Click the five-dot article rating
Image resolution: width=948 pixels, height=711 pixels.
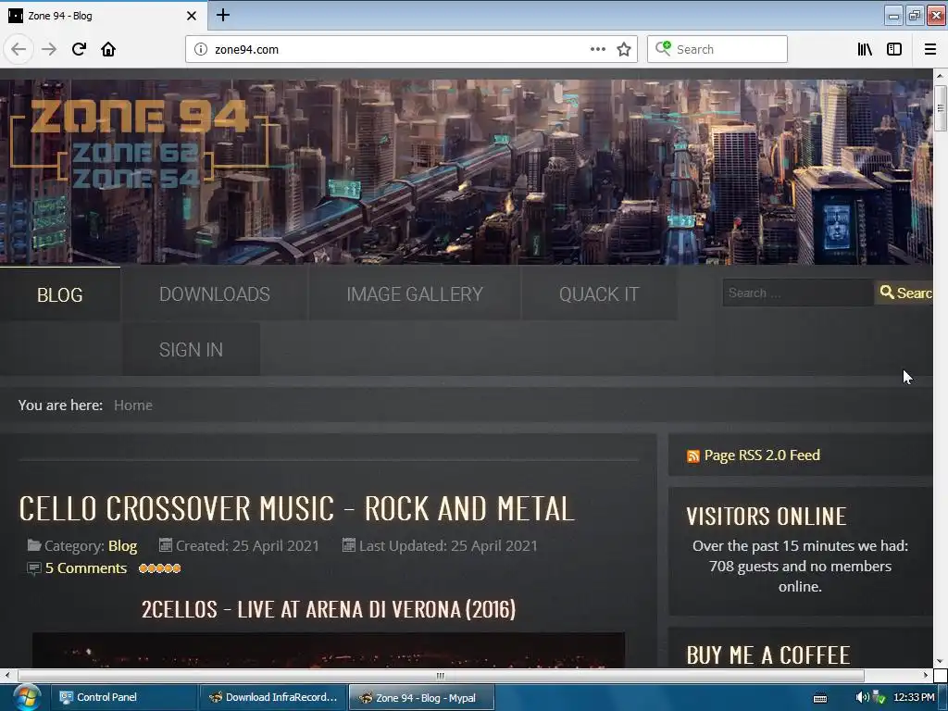click(159, 568)
